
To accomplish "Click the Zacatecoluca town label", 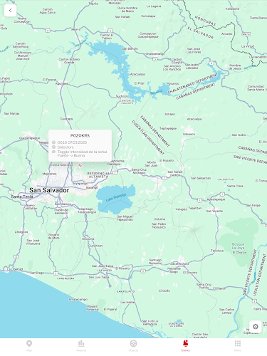I will point(179,263).
